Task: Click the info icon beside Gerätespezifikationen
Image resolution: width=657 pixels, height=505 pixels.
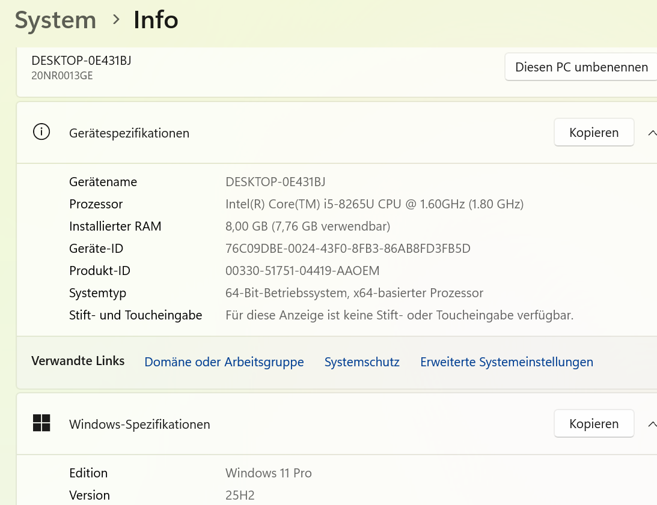Action: 41,132
